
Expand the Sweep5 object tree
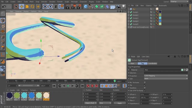(129, 24)
